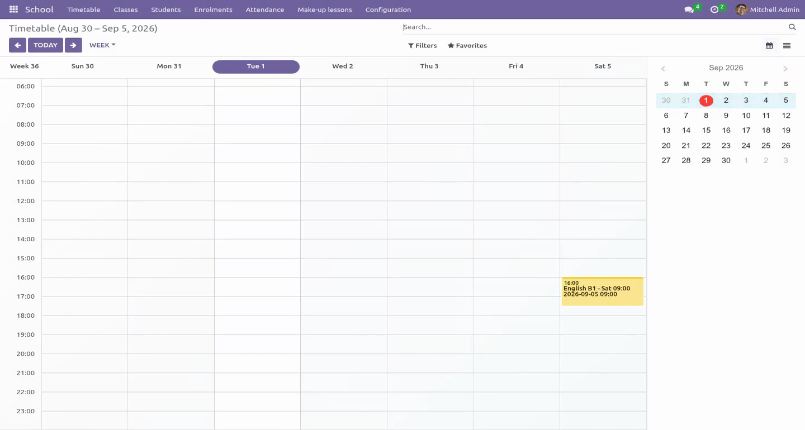
Task: Open the Favorites dropdown
Action: (467, 46)
